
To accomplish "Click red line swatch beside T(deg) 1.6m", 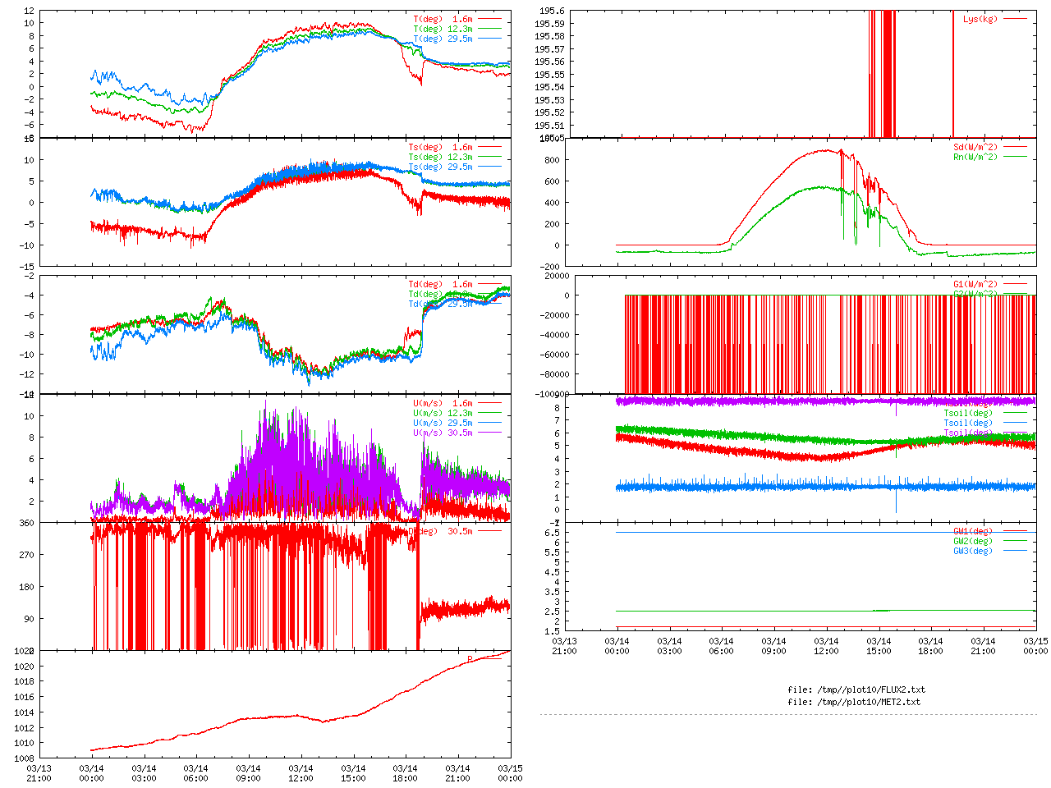I will pos(489,19).
